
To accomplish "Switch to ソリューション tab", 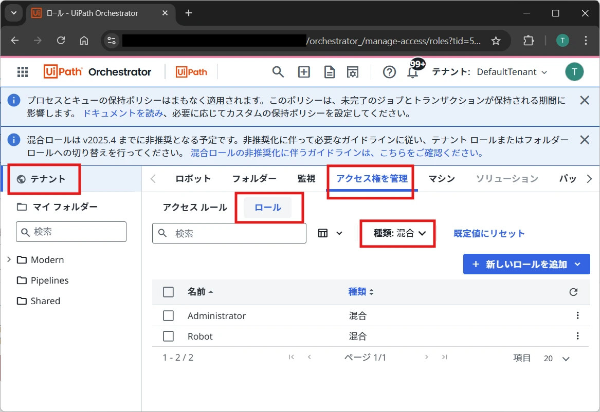I will [x=507, y=178].
